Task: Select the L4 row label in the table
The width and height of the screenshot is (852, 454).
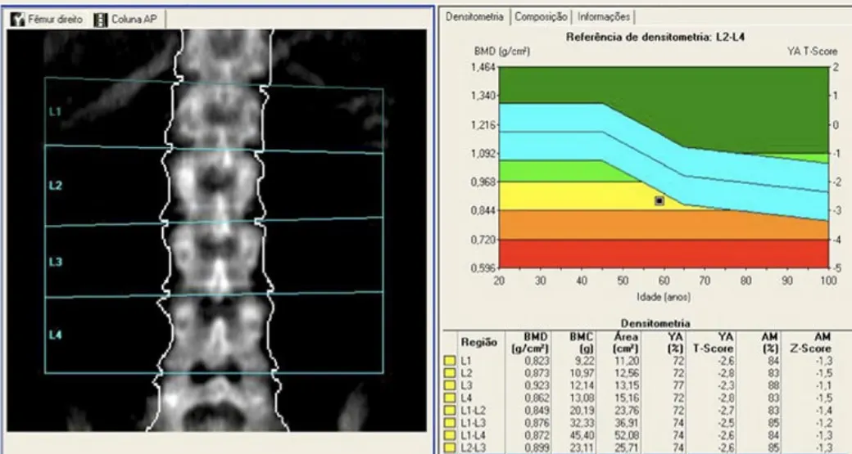Action: tap(466, 398)
